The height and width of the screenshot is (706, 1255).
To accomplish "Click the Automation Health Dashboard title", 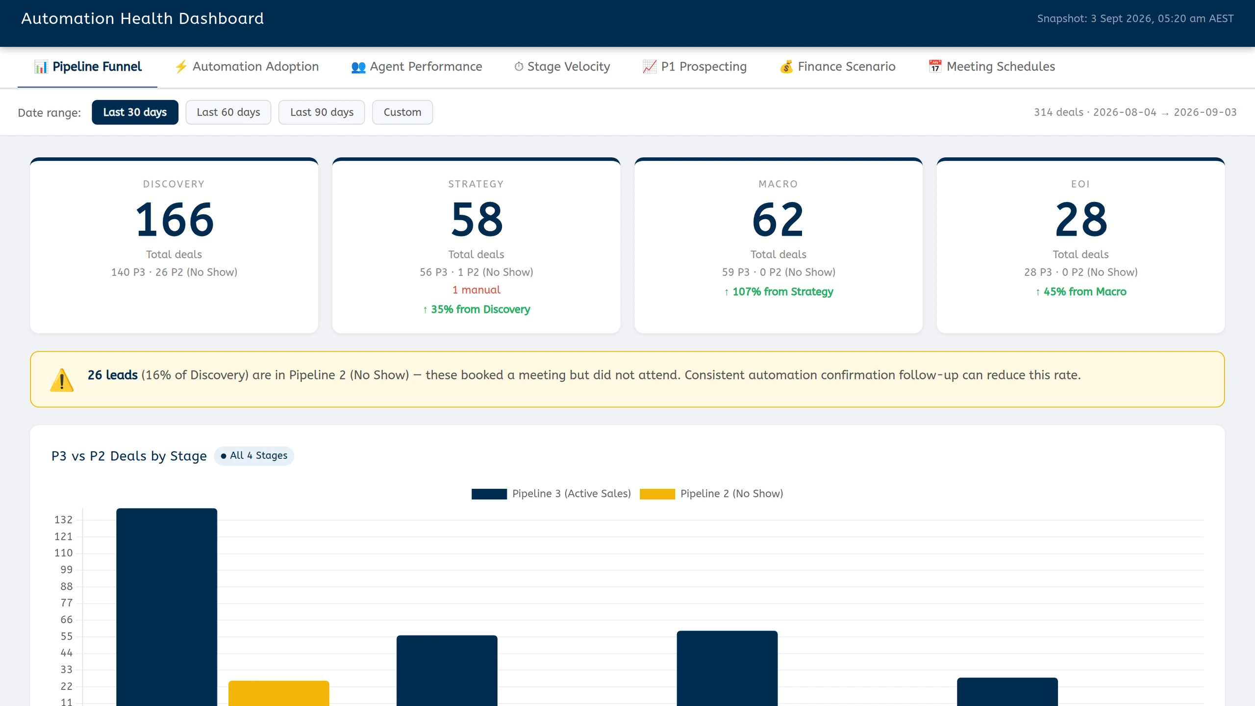I will 142,19.
